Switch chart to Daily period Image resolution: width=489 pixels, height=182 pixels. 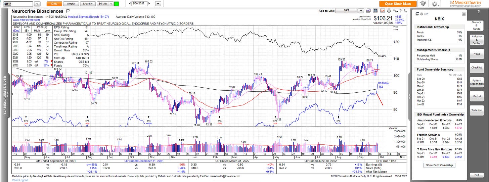tap(54, 4)
